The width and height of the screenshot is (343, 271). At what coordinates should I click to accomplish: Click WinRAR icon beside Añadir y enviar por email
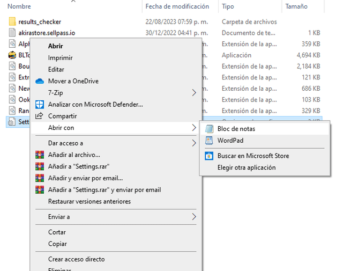click(40, 178)
